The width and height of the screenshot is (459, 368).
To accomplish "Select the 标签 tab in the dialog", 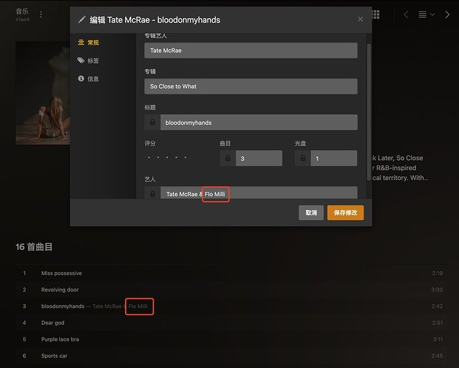I will [x=88, y=60].
